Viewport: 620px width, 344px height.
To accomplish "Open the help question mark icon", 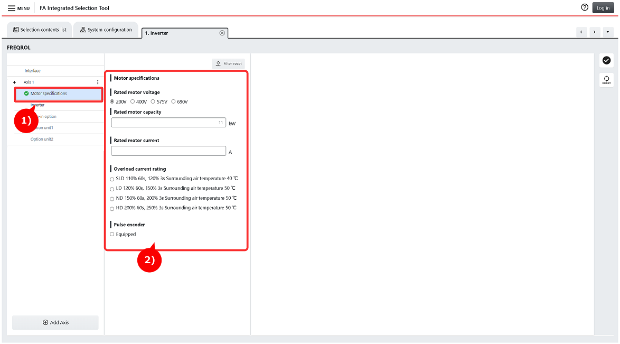I will click(585, 7).
